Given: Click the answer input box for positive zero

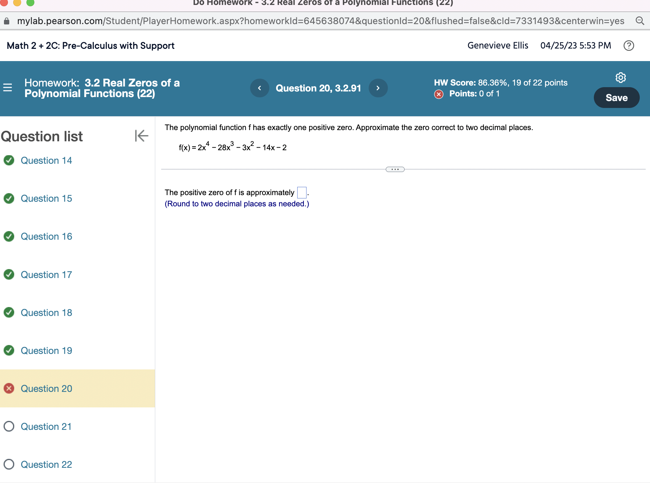Looking at the screenshot, I should pyautogui.click(x=302, y=192).
